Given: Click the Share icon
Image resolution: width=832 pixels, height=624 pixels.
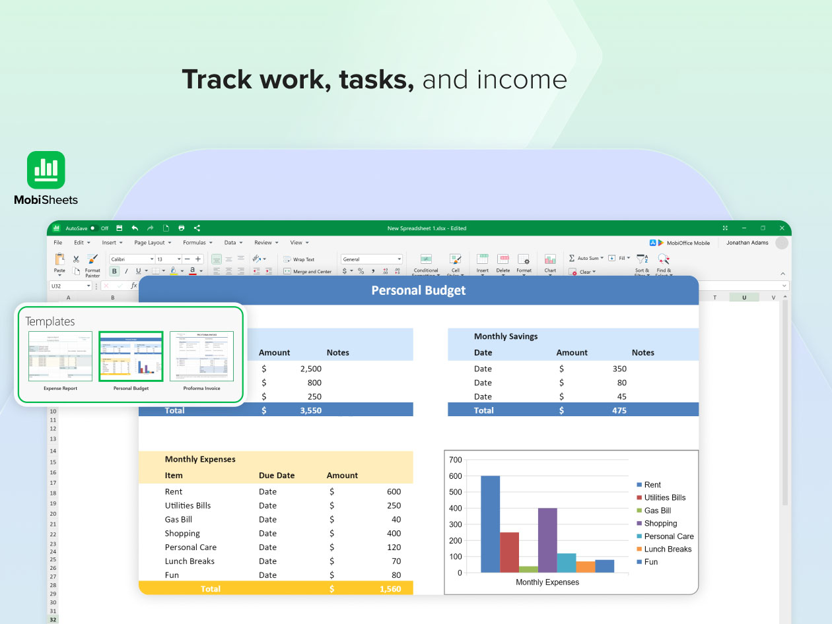Looking at the screenshot, I should (197, 228).
